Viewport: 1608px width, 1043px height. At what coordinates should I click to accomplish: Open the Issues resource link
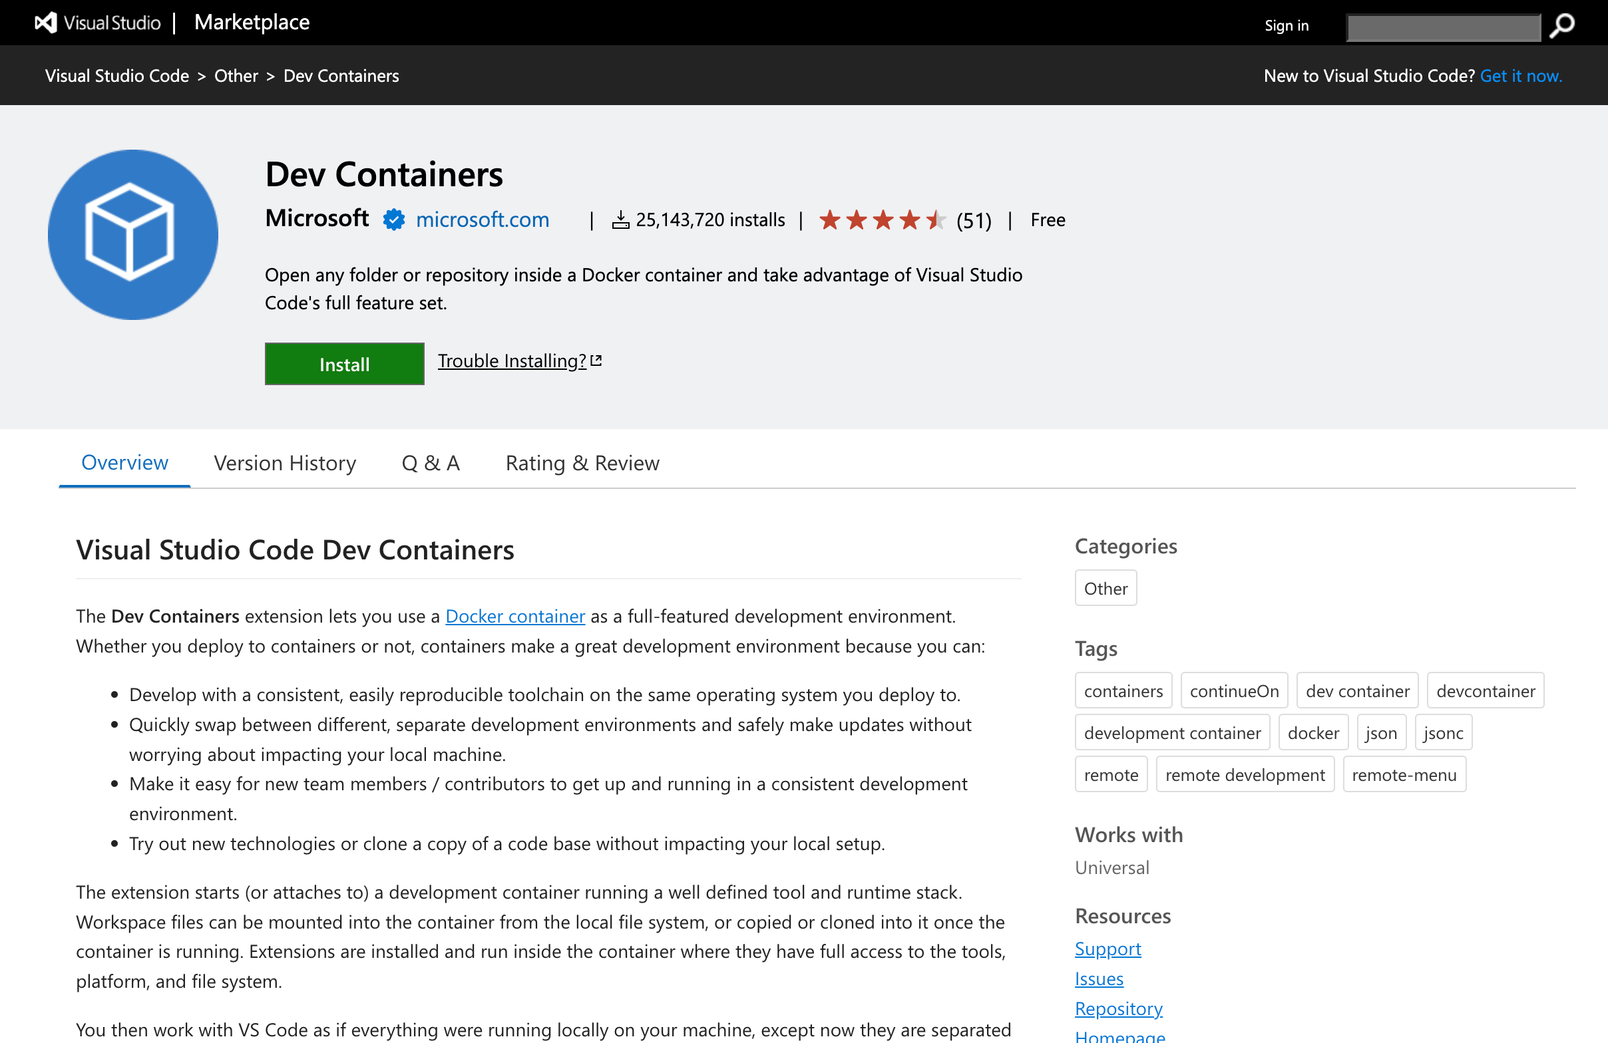pos(1099,978)
